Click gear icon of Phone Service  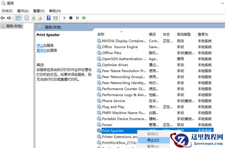pos(99,101)
